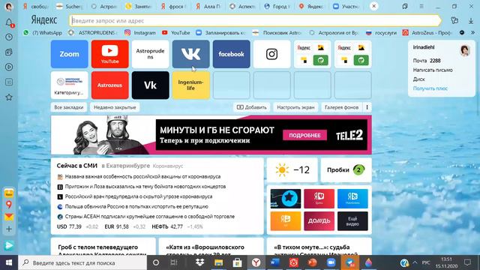Open the play button icon in sidebar
This screenshot has height=270, width=480.
(x=9, y=67)
